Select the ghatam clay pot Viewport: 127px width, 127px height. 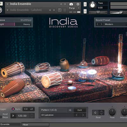64,64
